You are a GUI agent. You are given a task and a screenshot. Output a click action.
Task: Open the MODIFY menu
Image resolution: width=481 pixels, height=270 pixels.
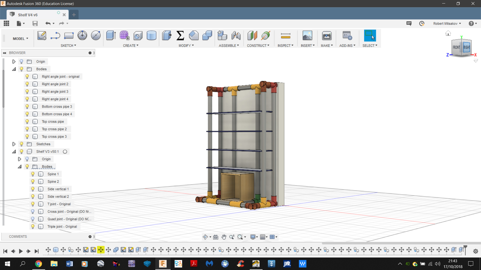(186, 45)
